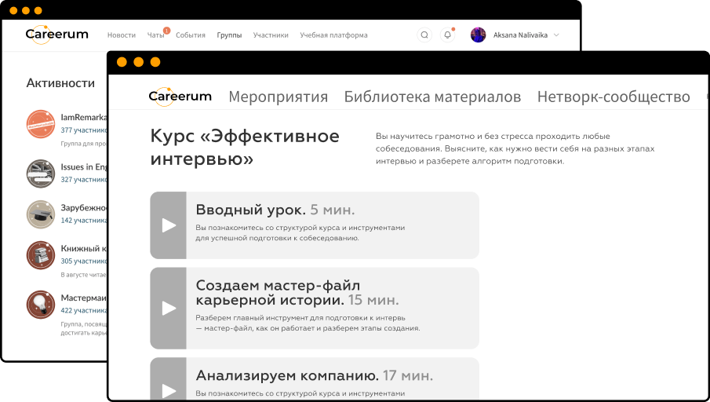Image resolution: width=710 pixels, height=402 pixels.
Task: Play the Анализируем компанию lesson
Action: click(x=168, y=385)
